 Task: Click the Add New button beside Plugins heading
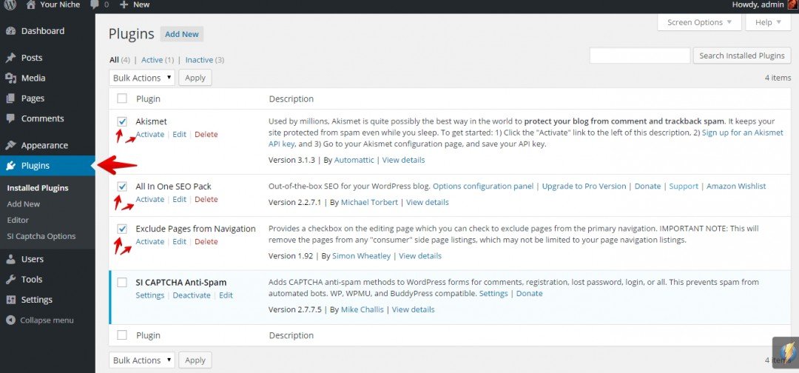pyautogui.click(x=182, y=34)
